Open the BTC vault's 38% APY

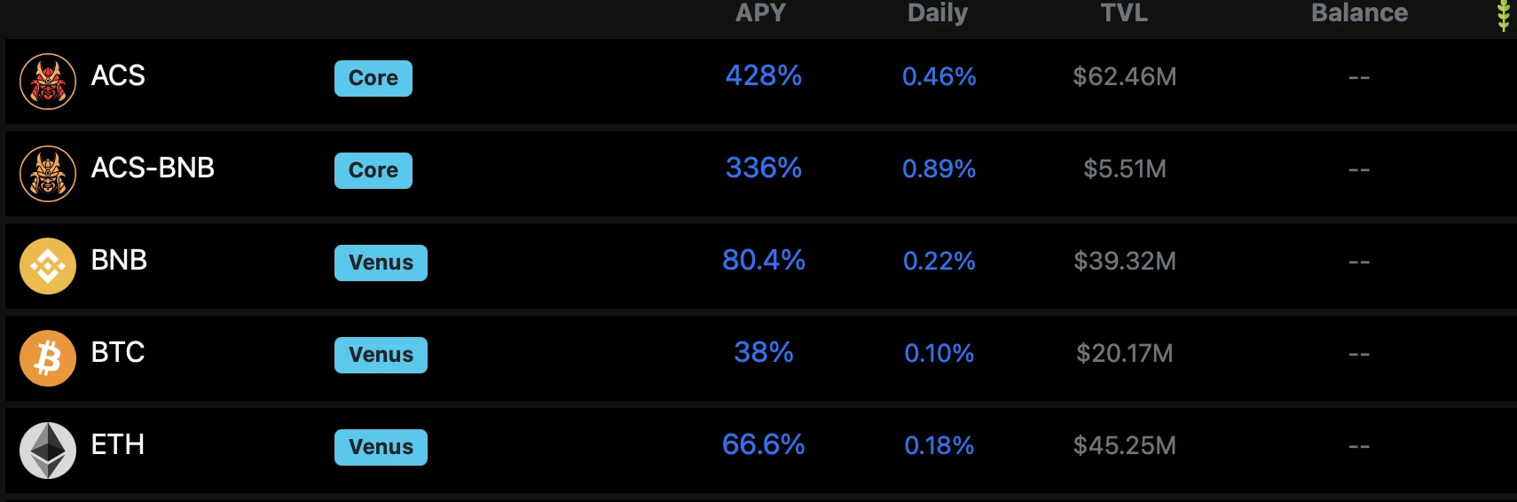tap(764, 353)
